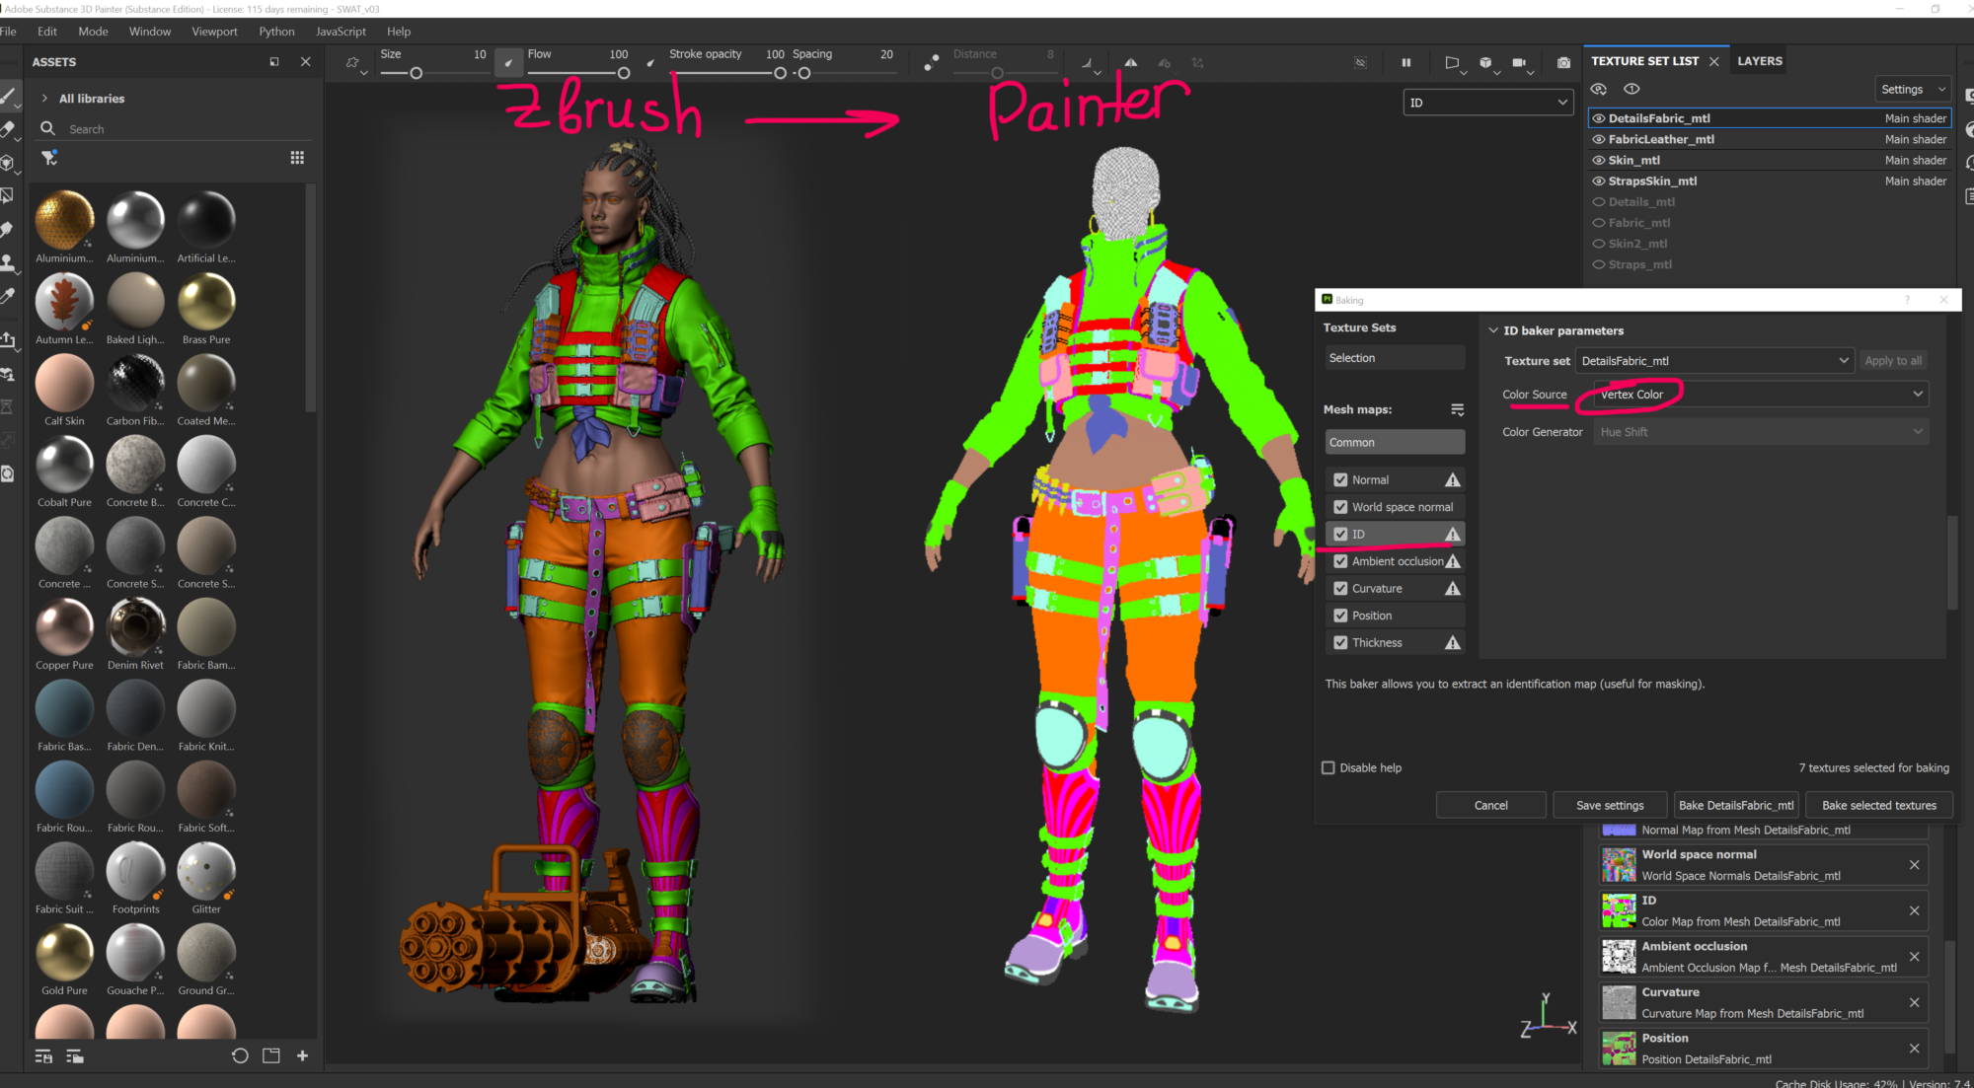Viewport: 1974px width, 1088px height.
Task: Uncheck the Curvature mesh map
Action: (x=1340, y=588)
